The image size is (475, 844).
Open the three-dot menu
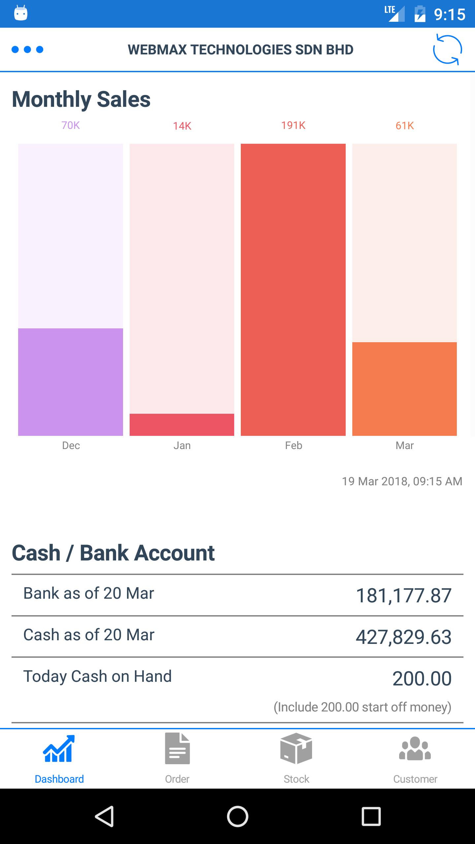[x=27, y=50]
